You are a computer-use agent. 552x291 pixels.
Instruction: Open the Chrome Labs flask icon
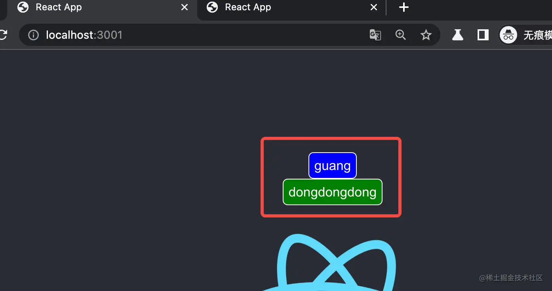tap(458, 35)
